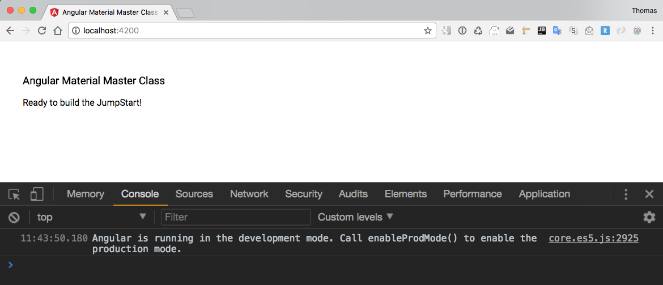Open the Inbox checkmark extension
Image resolution: width=663 pixels, height=285 pixels.
(x=509, y=31)
